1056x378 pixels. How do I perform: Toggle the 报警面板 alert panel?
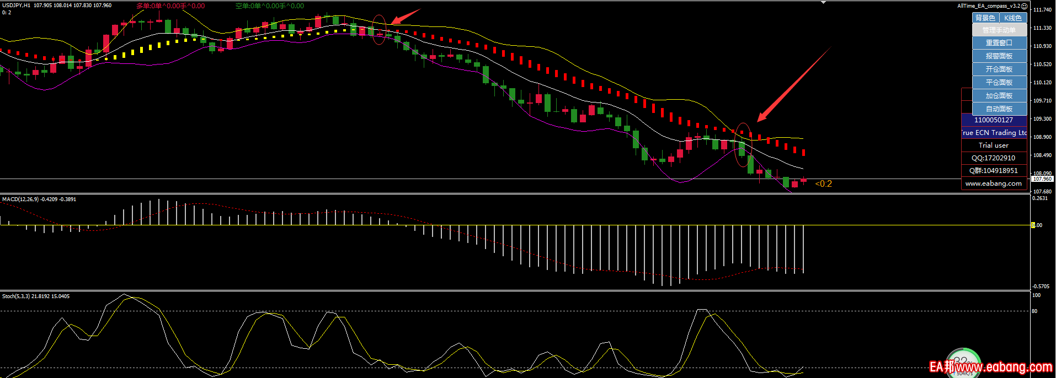tap(999, 56)
